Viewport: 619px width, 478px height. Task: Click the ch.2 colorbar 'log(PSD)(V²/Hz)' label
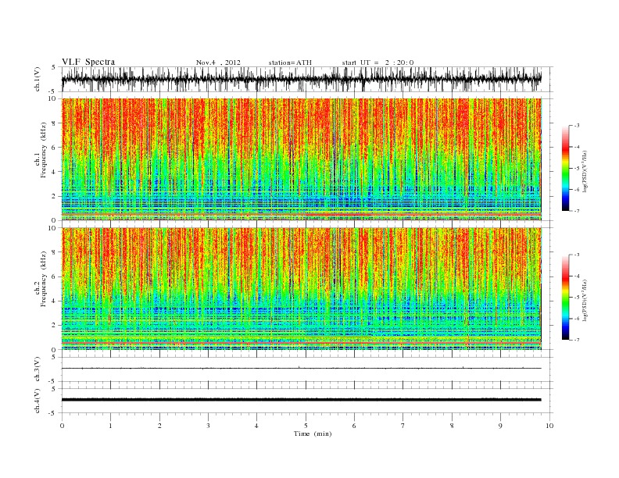585,300
